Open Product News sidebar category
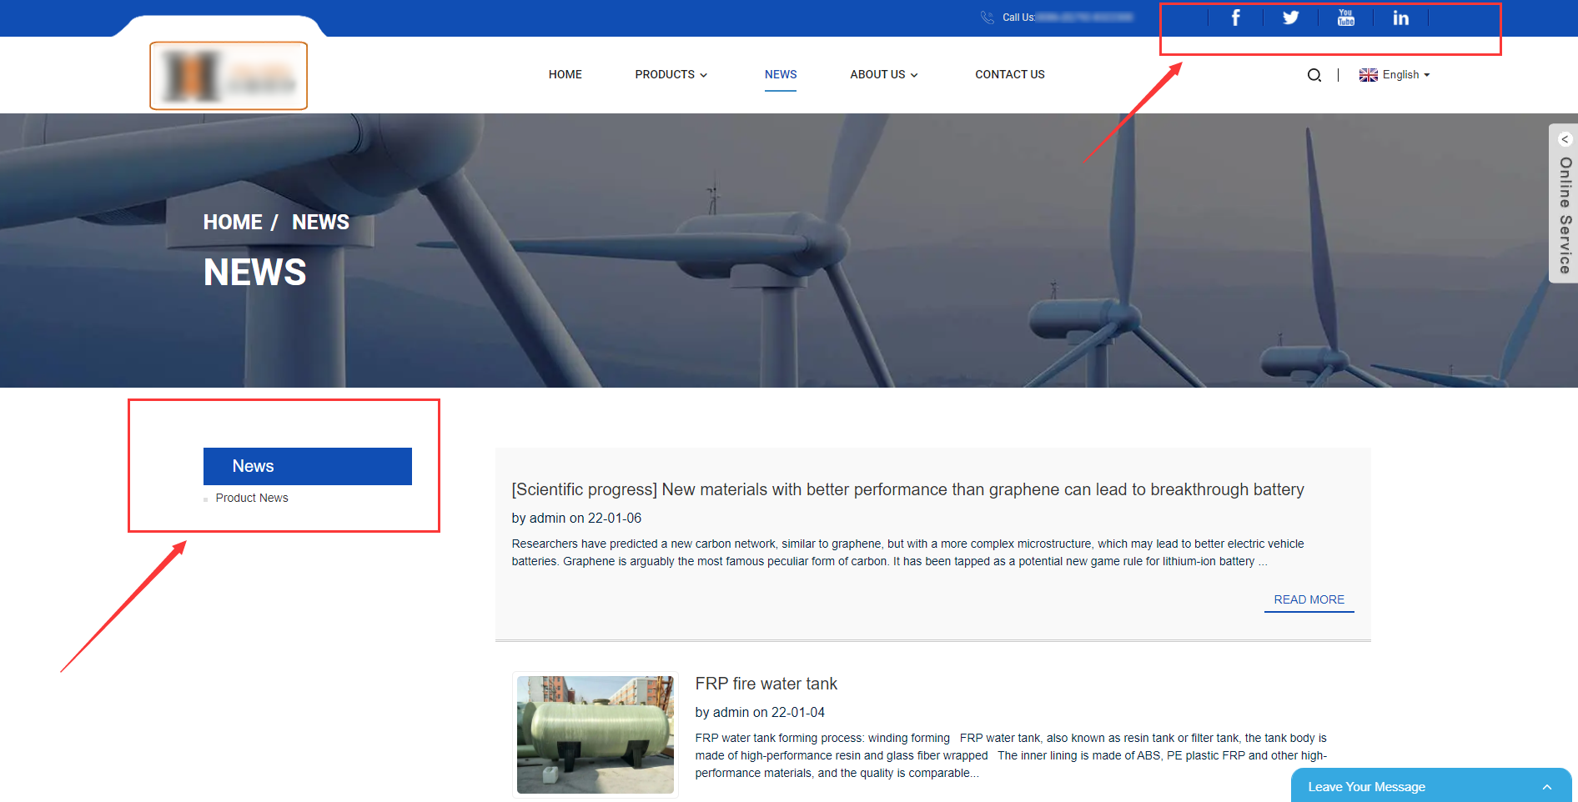1578x802 pixels. click(252, 498)
